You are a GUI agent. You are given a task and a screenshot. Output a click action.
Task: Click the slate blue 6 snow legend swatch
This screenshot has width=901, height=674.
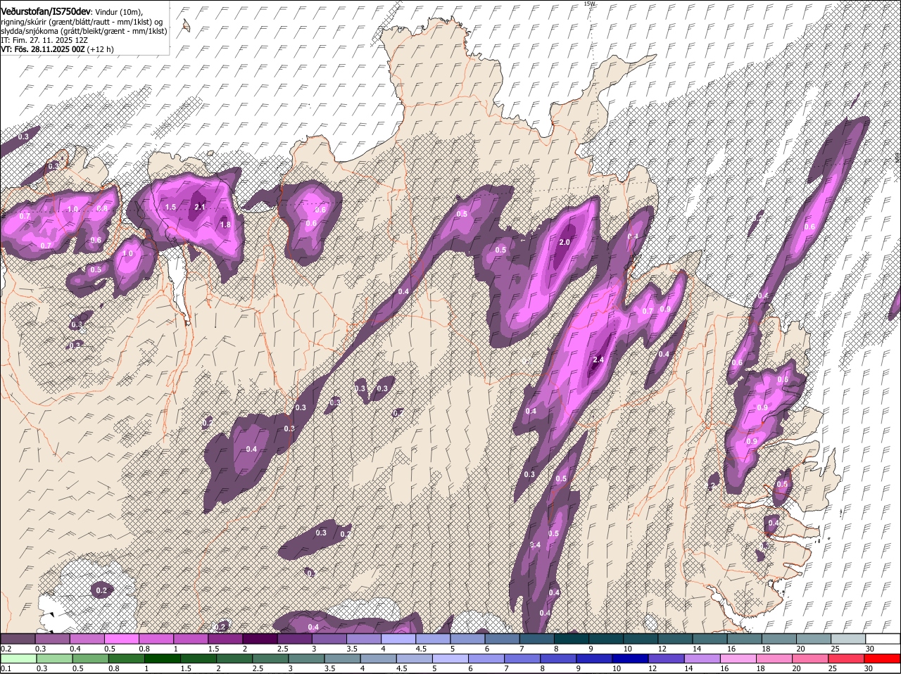(x=501, y=639)
